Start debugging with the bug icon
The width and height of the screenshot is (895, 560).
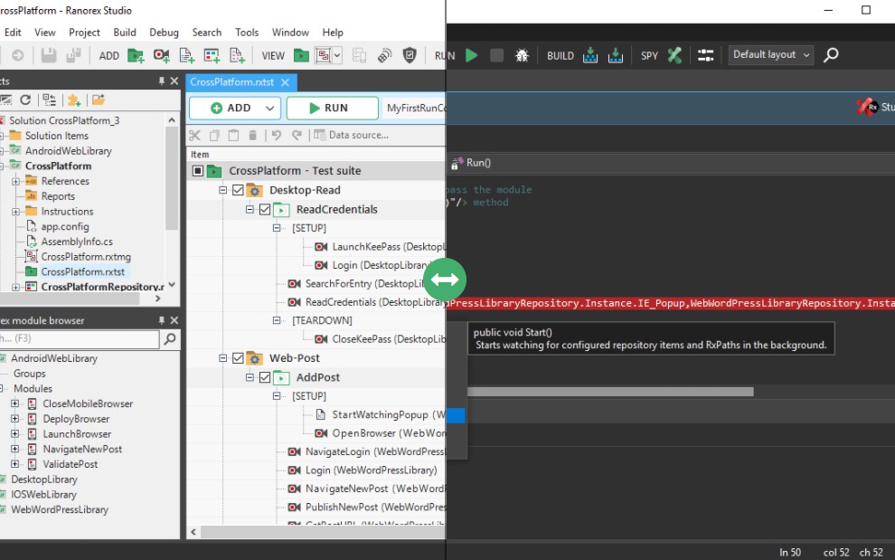click(x=522, y=55)
